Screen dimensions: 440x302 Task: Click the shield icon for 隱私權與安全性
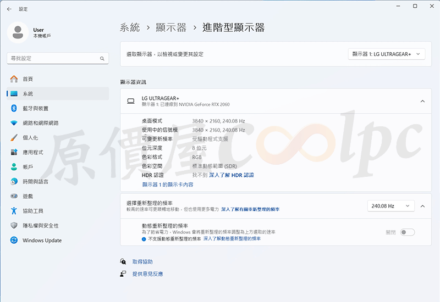14,225
